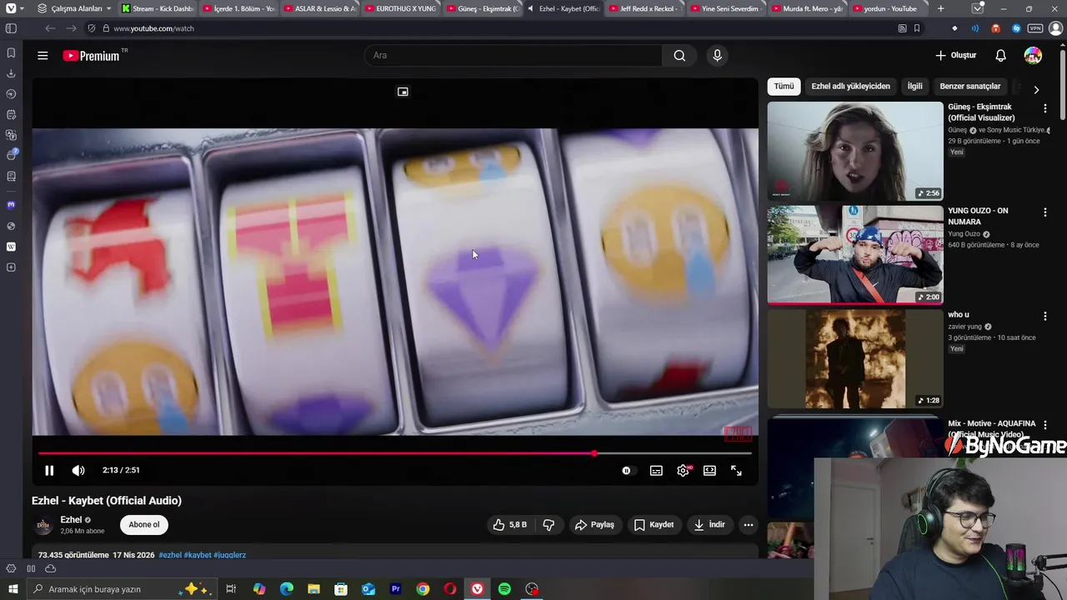Pause the video with the pause button
This screenshot has width=1067, height=600.
(x=49, y=471)
